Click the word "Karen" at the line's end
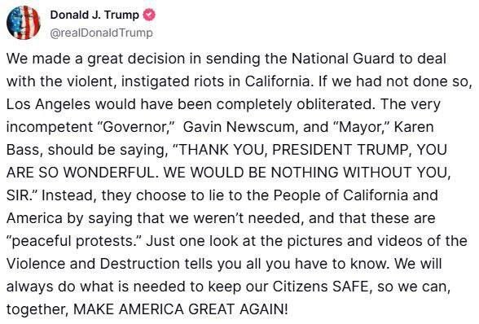The height and width of the screenshot is (324, 479). coord(414,127)
